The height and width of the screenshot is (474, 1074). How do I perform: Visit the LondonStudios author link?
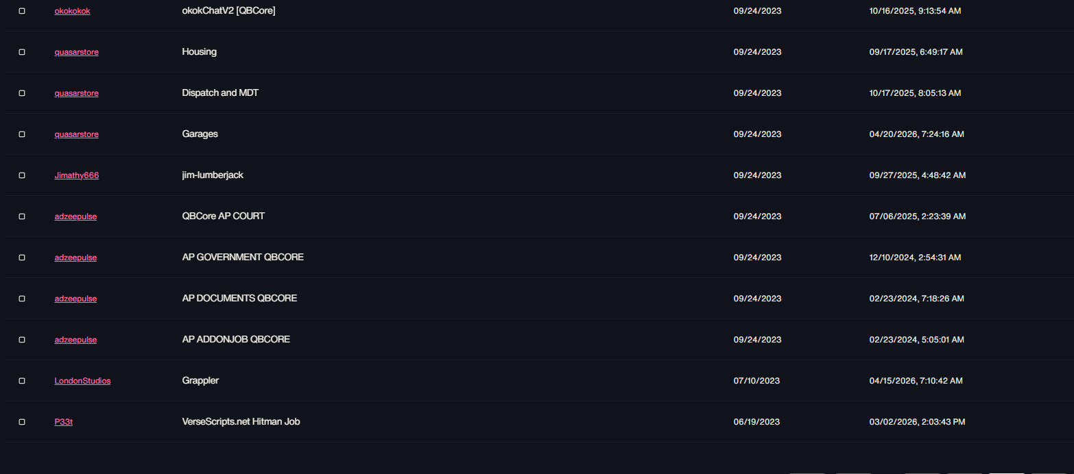[82, 381]
